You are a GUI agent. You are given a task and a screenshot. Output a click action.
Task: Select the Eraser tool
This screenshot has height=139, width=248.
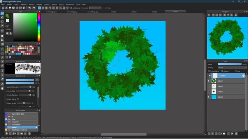coord(2,17)
